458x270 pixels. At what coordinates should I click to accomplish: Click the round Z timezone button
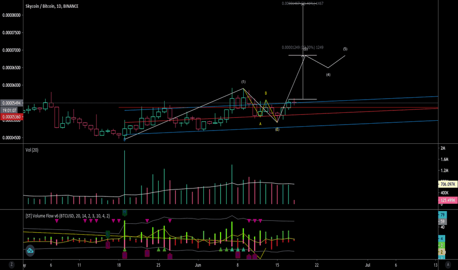click(x=11, y=265)
